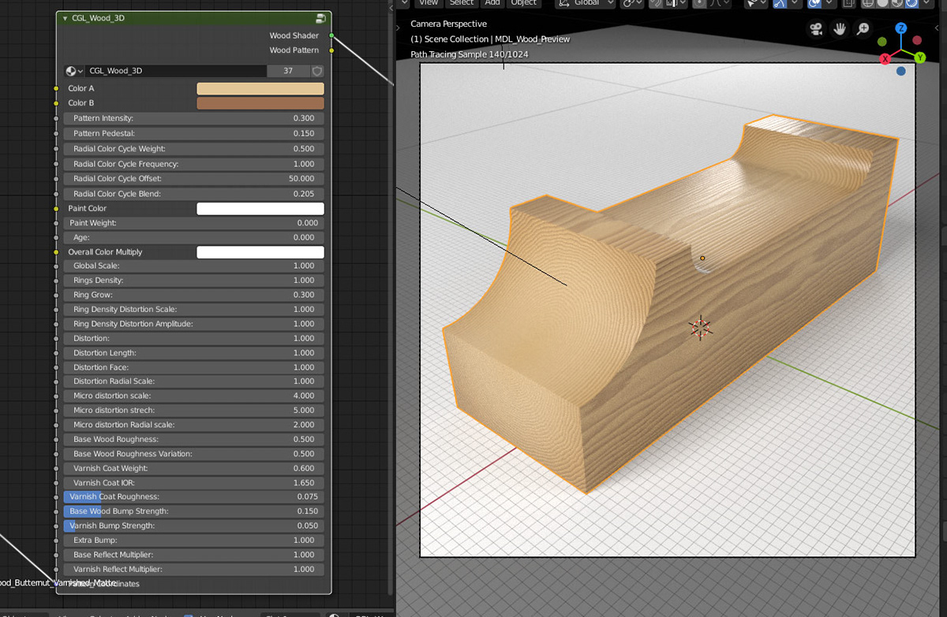Click the Micro distortion strech field
This screenshot has width=947, height=617.
click(193, 411)
